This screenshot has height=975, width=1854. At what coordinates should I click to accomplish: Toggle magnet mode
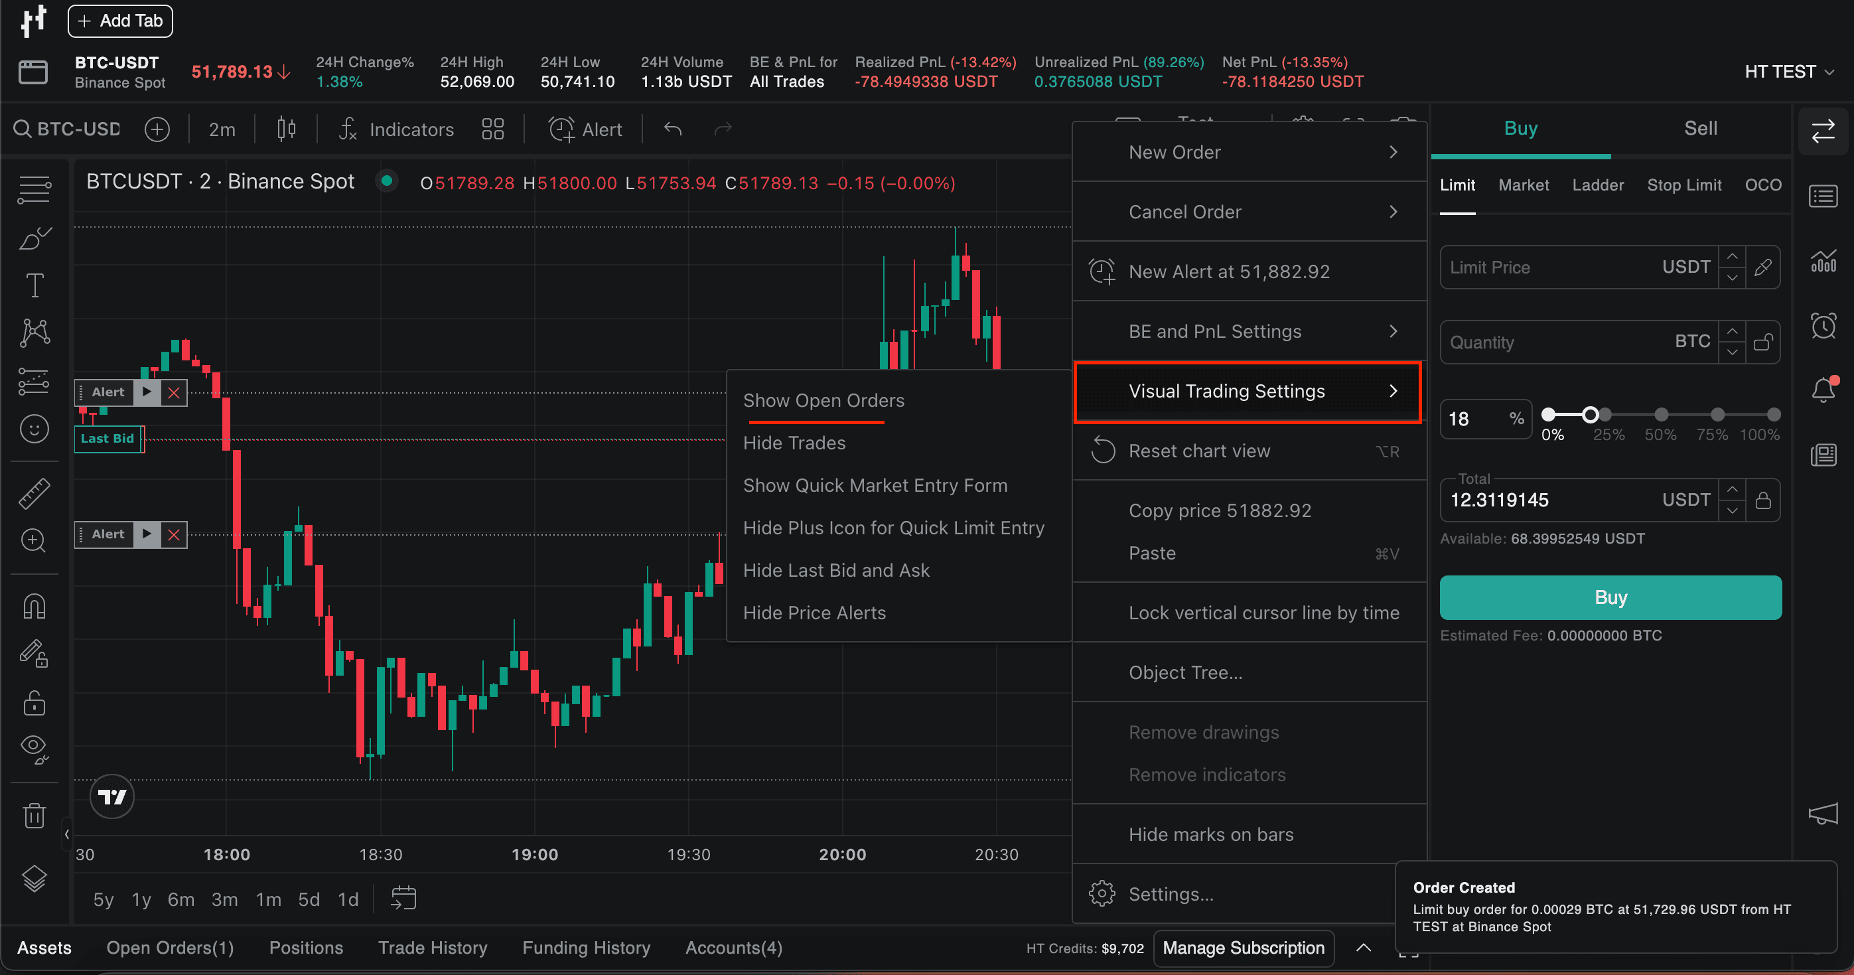tap(35, 607)
